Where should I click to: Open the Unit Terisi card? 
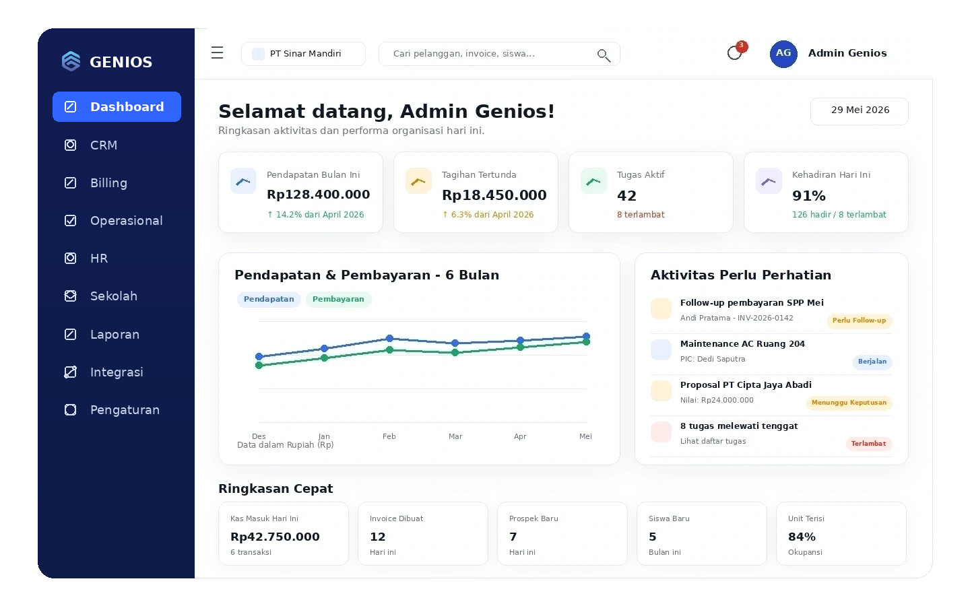pos(841,534)
